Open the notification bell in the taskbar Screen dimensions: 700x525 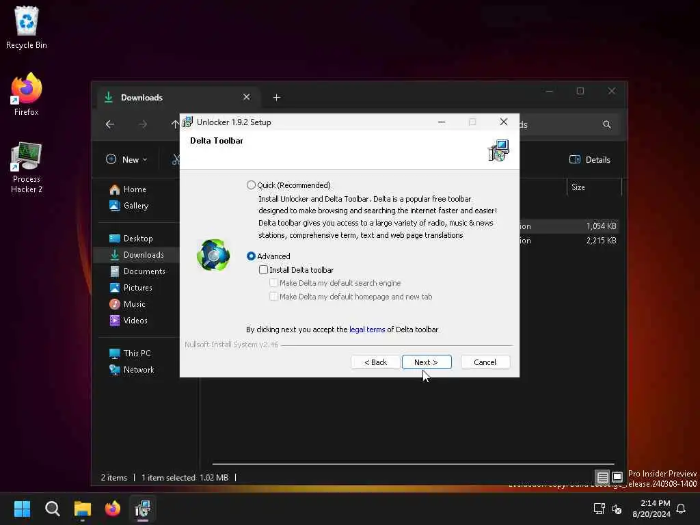point(681,509)
